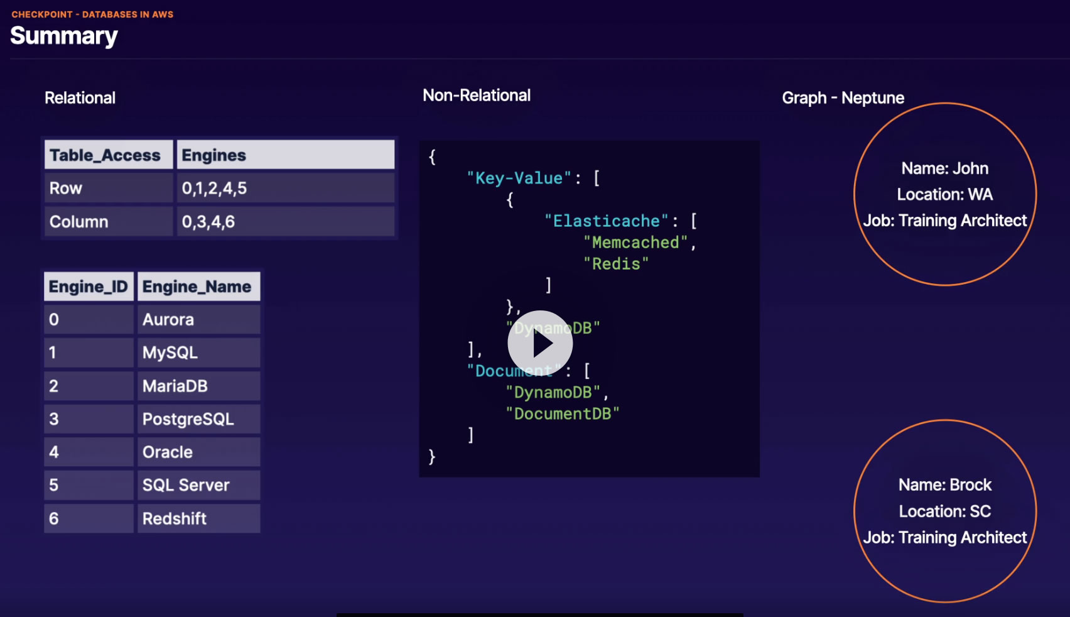Select the "SQL Server" engine name cell
The width and height of the screenshot is (1070, 617).
[198, 485]
